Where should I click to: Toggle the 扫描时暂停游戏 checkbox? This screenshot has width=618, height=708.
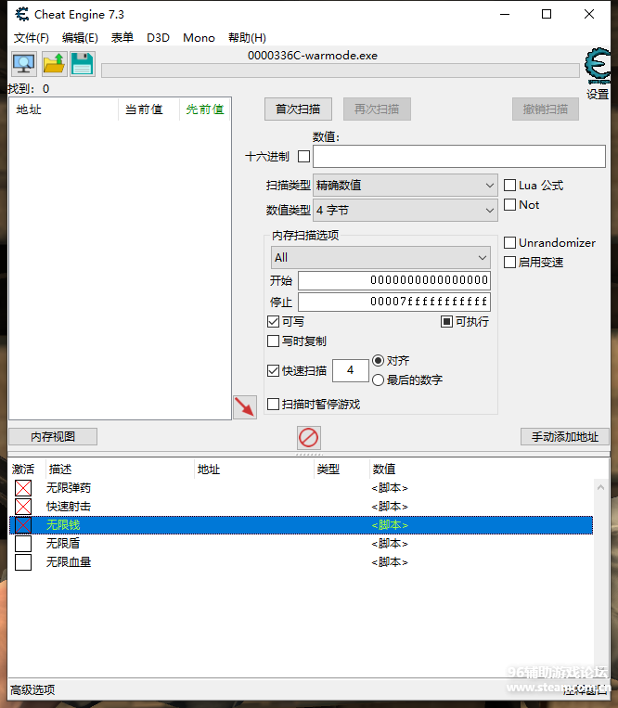[274, 405]
